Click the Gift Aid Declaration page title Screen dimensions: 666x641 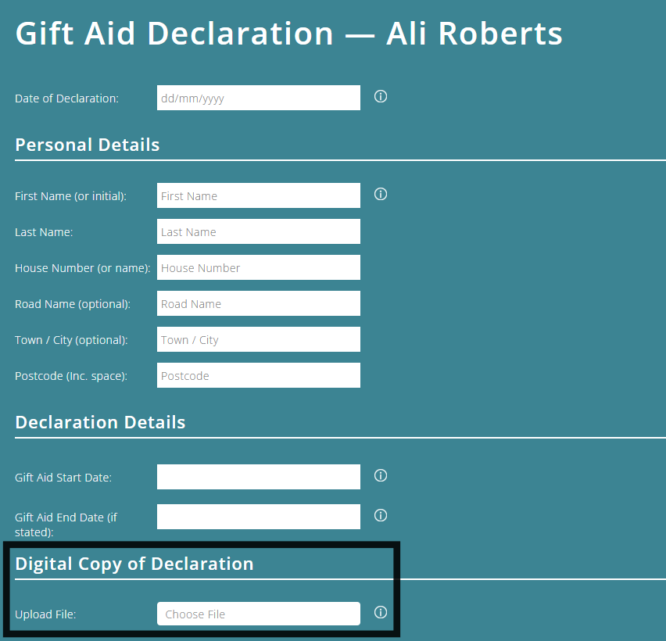coord(288,33)
